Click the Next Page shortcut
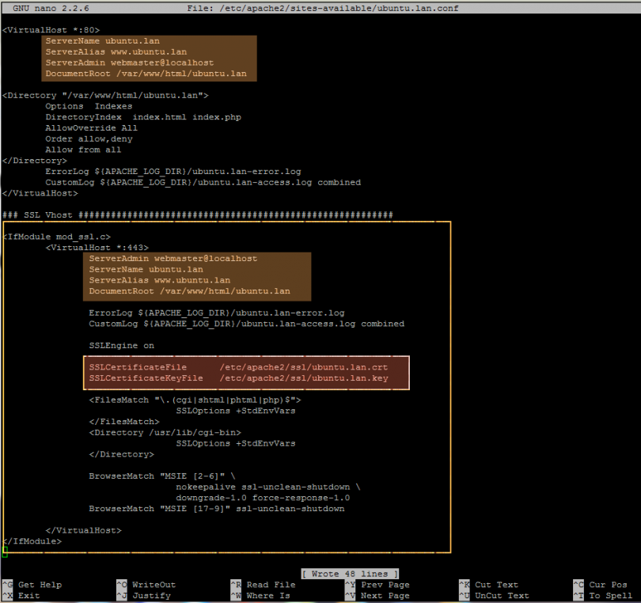641x603 pixels. coord(385,596)
